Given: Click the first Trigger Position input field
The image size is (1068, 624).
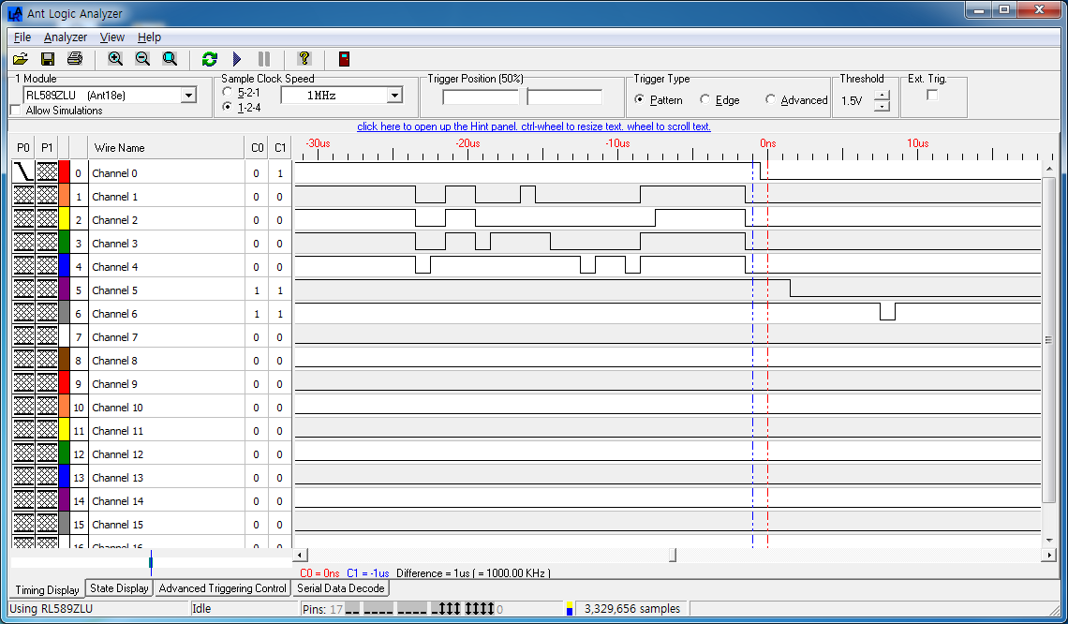Looking at the screenshot, I should click(x=481, y=97).
